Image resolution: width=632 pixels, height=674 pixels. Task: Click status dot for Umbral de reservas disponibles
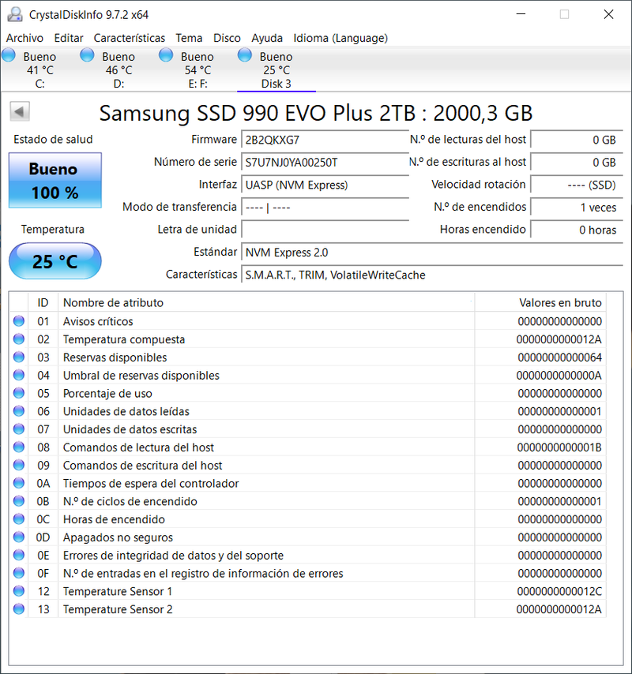(18, 375)
